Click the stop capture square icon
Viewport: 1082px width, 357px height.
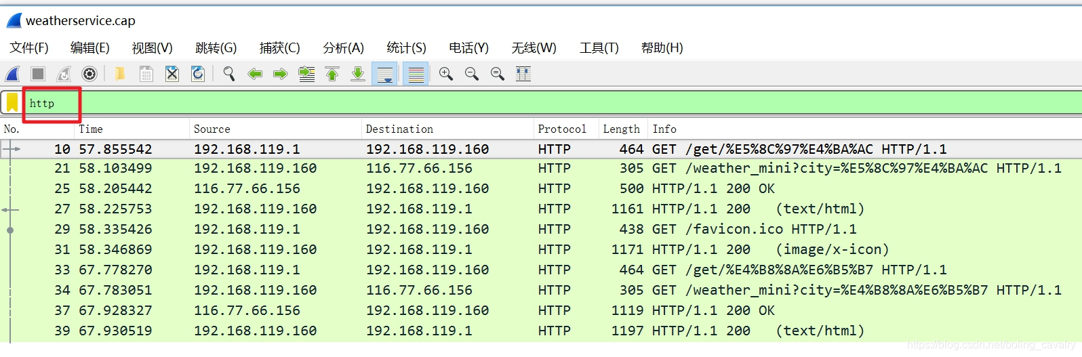pyautogui.click(x=38, y=74)
